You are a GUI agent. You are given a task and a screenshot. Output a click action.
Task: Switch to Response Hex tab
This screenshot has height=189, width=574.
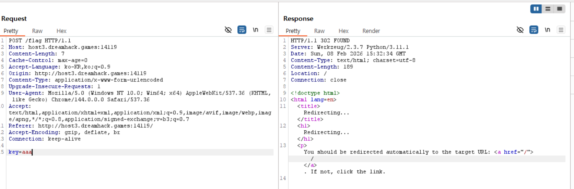click(x=344, y=31)
